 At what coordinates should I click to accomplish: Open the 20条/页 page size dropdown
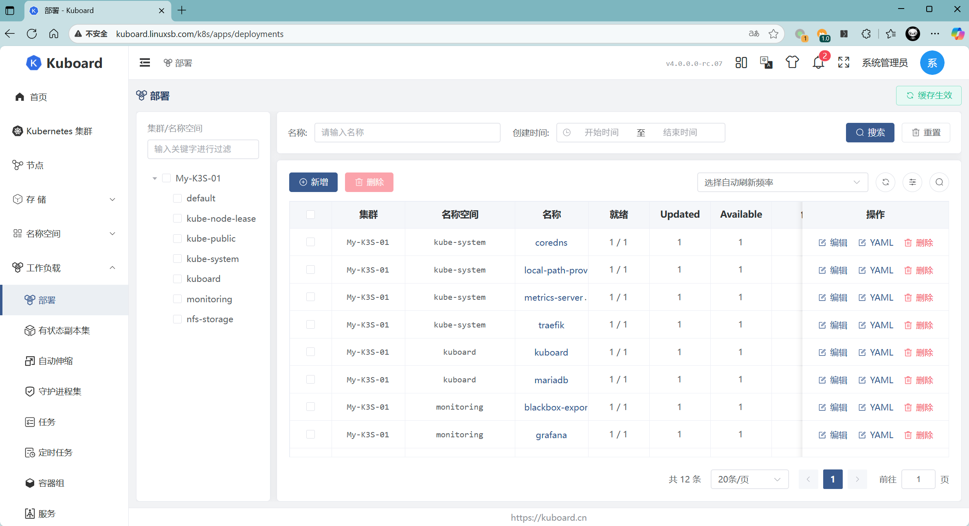[749, 479]
